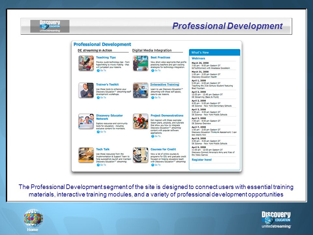
Task: Open the Courses for Credit thumbnail
Action: [141, 155]
